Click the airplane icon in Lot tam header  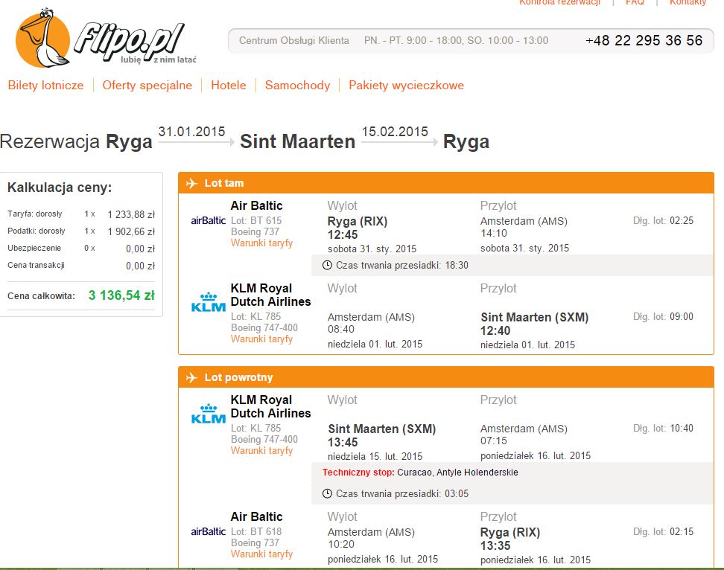click(x=191, y=183)
